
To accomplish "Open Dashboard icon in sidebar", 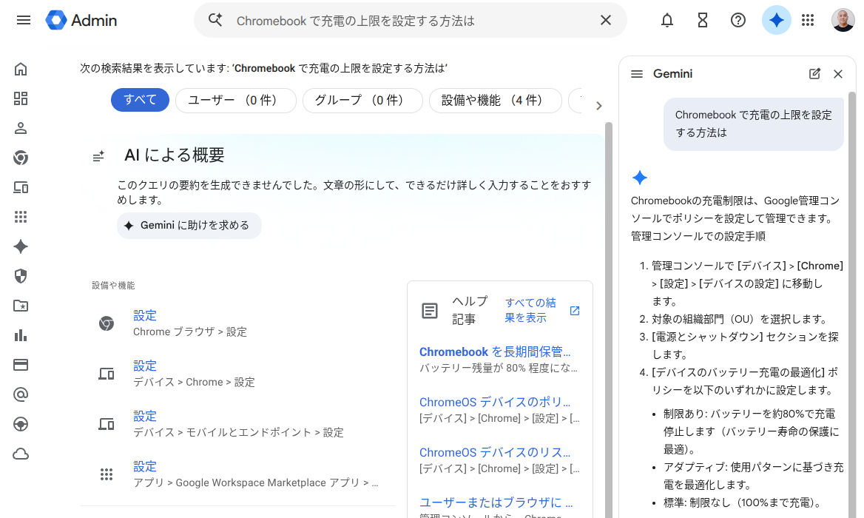I will point(21,98).
